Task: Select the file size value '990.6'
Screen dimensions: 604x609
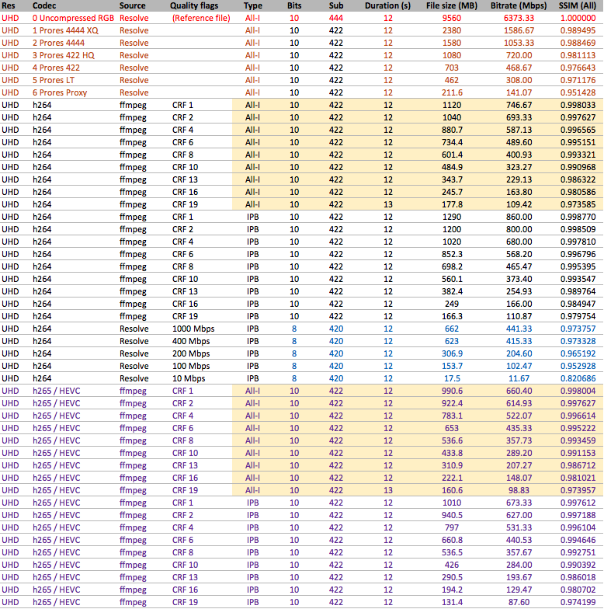Action: [x=452, y=391]
